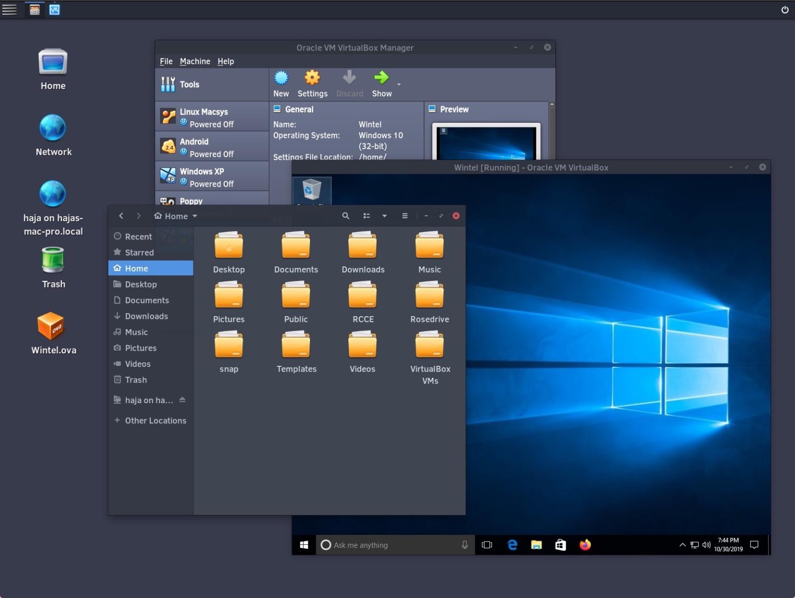Expand the Show button dropdown arrow
This screenshot has height=598, width=795.
[399, 84]
